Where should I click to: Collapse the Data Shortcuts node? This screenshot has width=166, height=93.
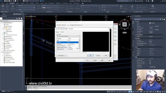1,52
